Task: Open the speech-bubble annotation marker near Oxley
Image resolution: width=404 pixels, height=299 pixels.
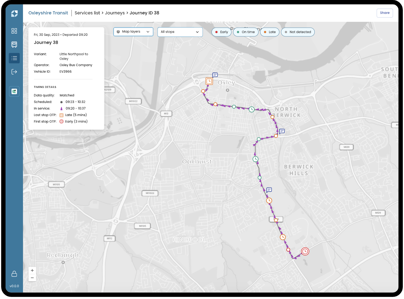Action: pyautogui.click(x=215, y=75)
